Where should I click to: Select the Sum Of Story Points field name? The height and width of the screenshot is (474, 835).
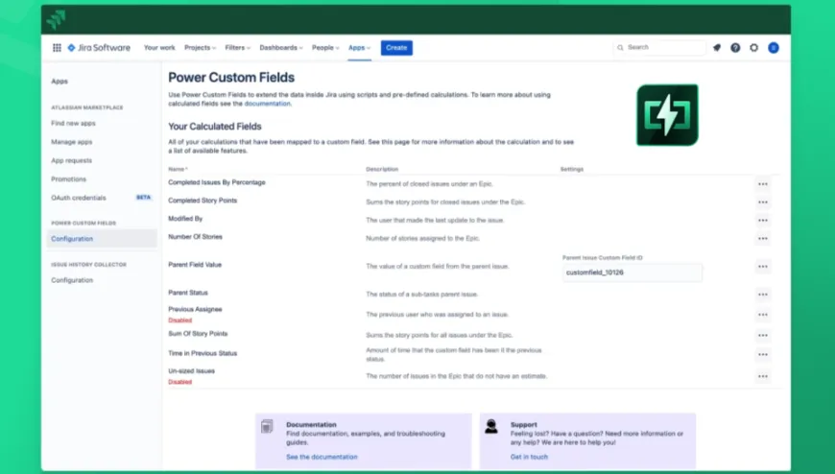(198, 333)
